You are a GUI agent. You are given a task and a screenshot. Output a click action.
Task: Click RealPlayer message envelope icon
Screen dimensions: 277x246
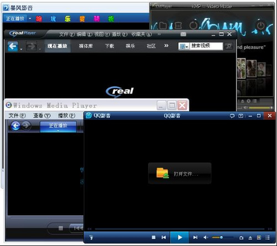[x=183, y=34]
